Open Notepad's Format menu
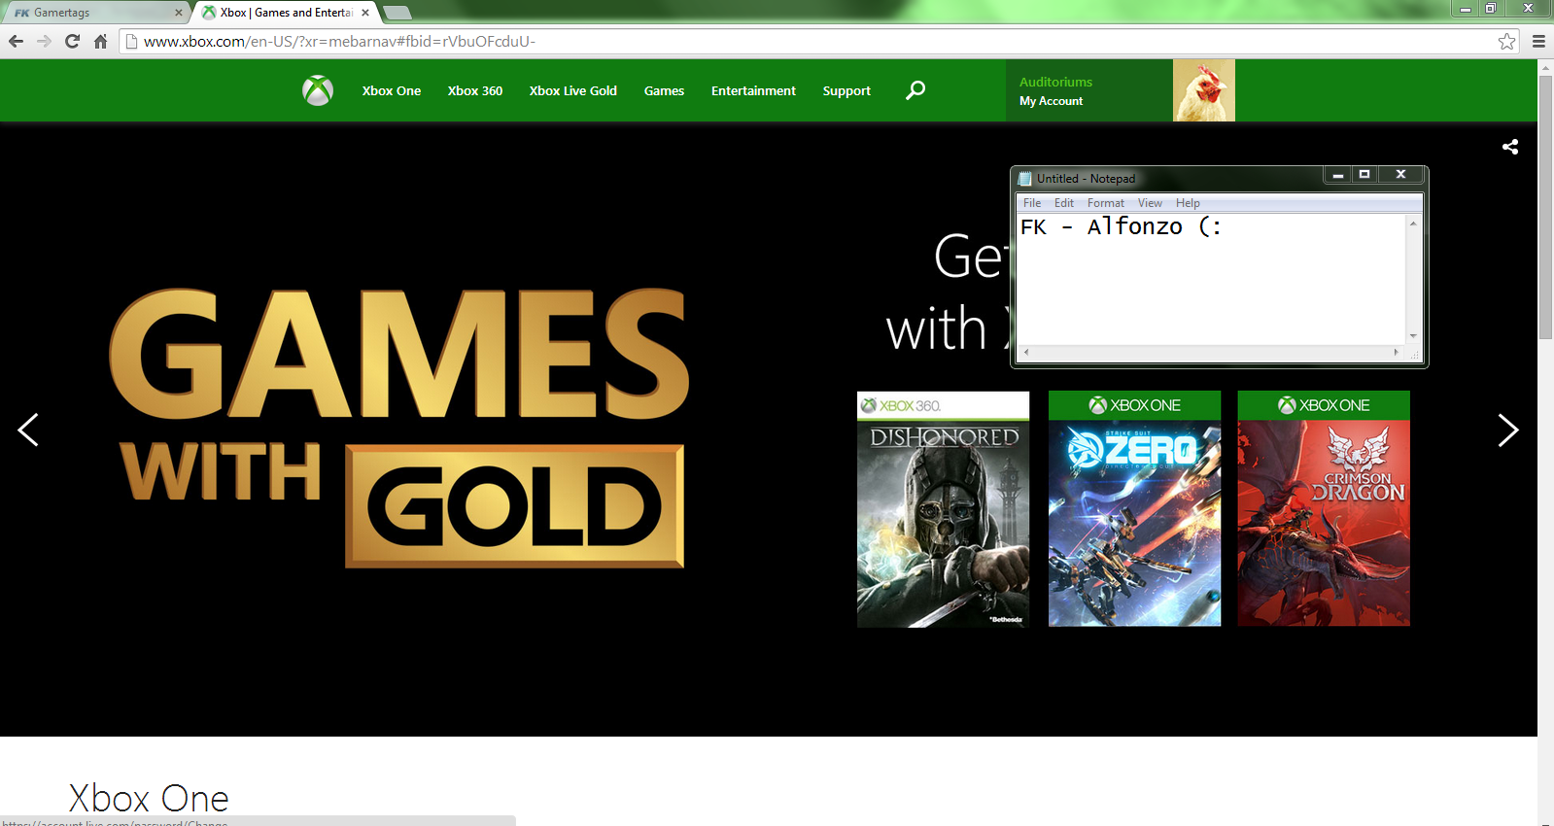This screenshot has height=826, width=1554. (x=1106, y=203)
